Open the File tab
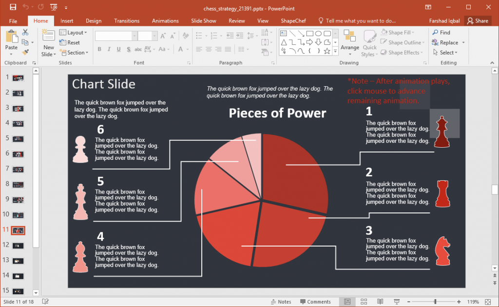Viewport: 499px width, 307px height. point(13,21)
